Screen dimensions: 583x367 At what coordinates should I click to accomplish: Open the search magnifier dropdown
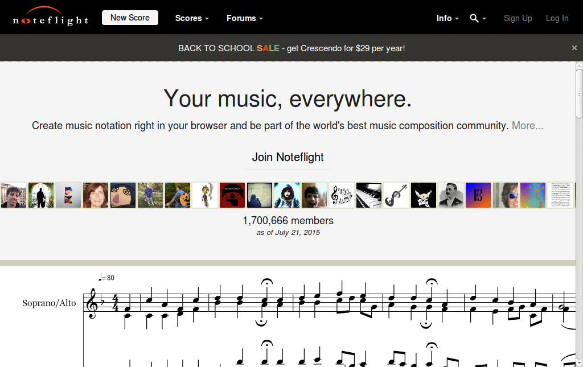[478, 18]
